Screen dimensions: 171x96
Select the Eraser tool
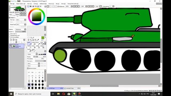[x=34, y=47]
